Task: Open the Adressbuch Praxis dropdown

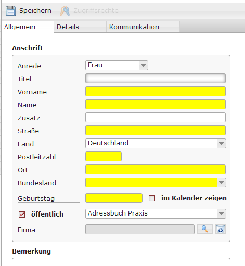Action: click(x=156, y=213)
